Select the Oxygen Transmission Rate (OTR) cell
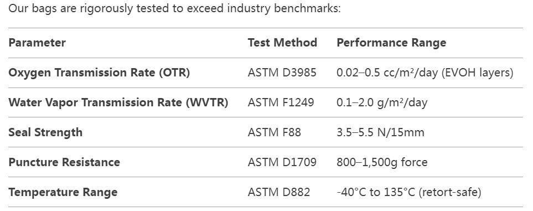This screenshot has width=533, height=211. 99,73
